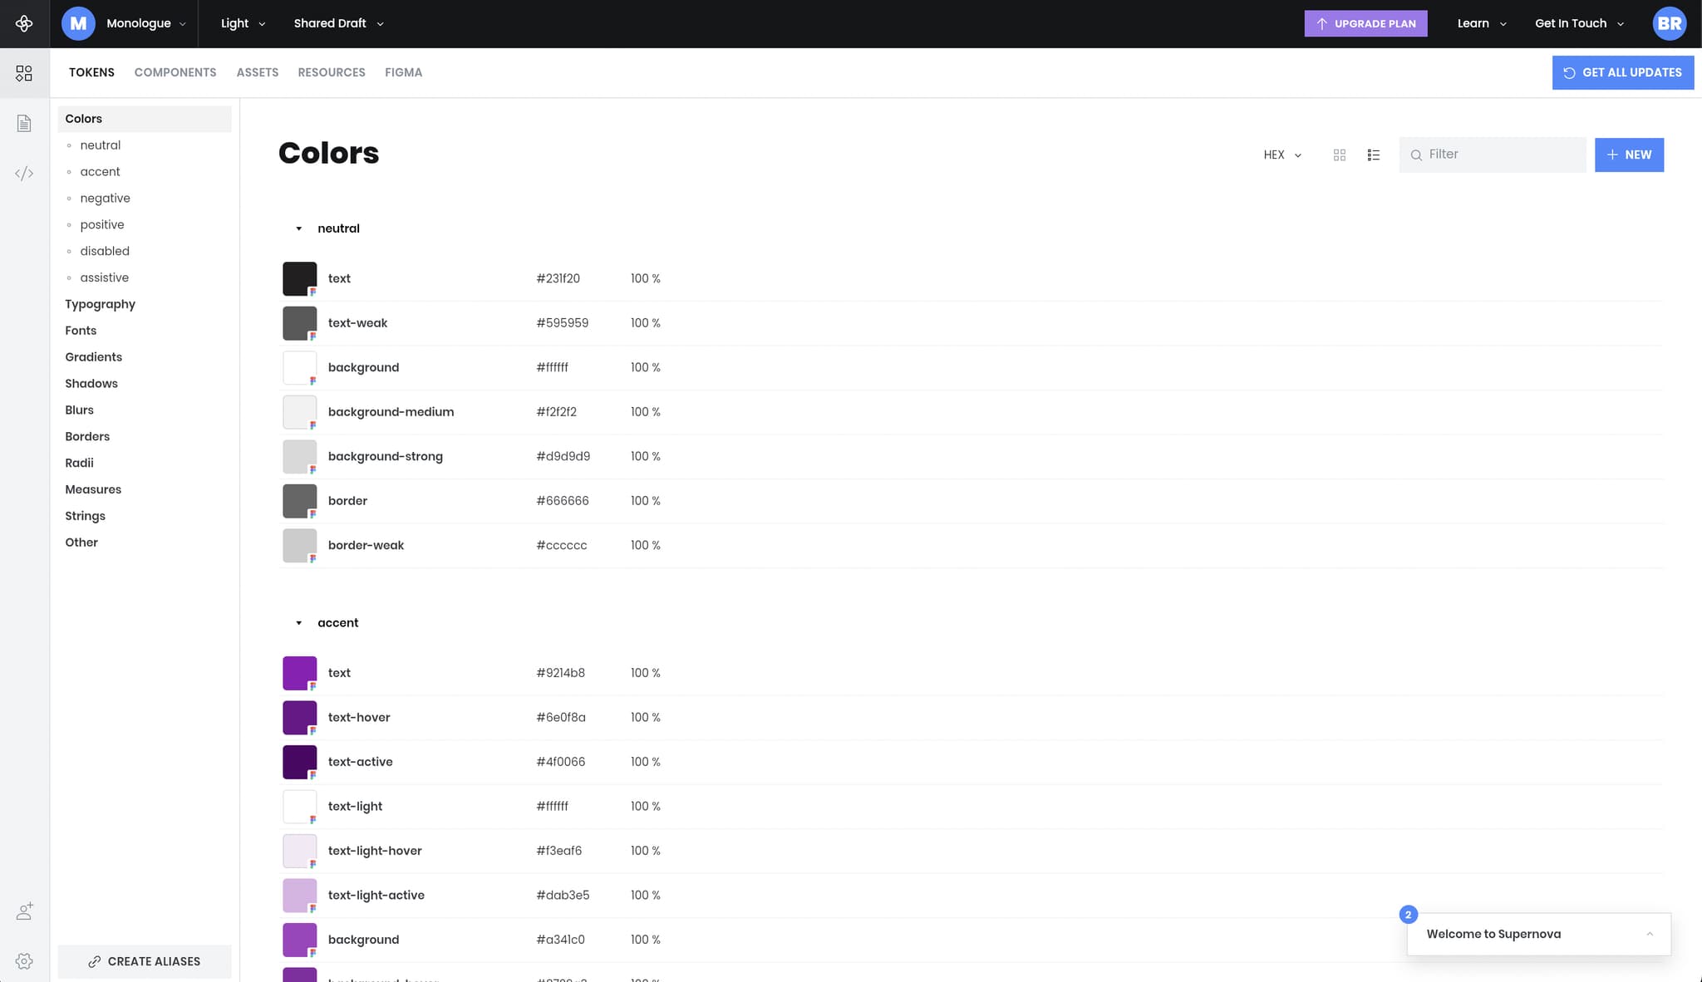Screen dimensions: 1702x982
Task: Open the design system grid icon
Action: pyautogui.click(x=24, y=74)
